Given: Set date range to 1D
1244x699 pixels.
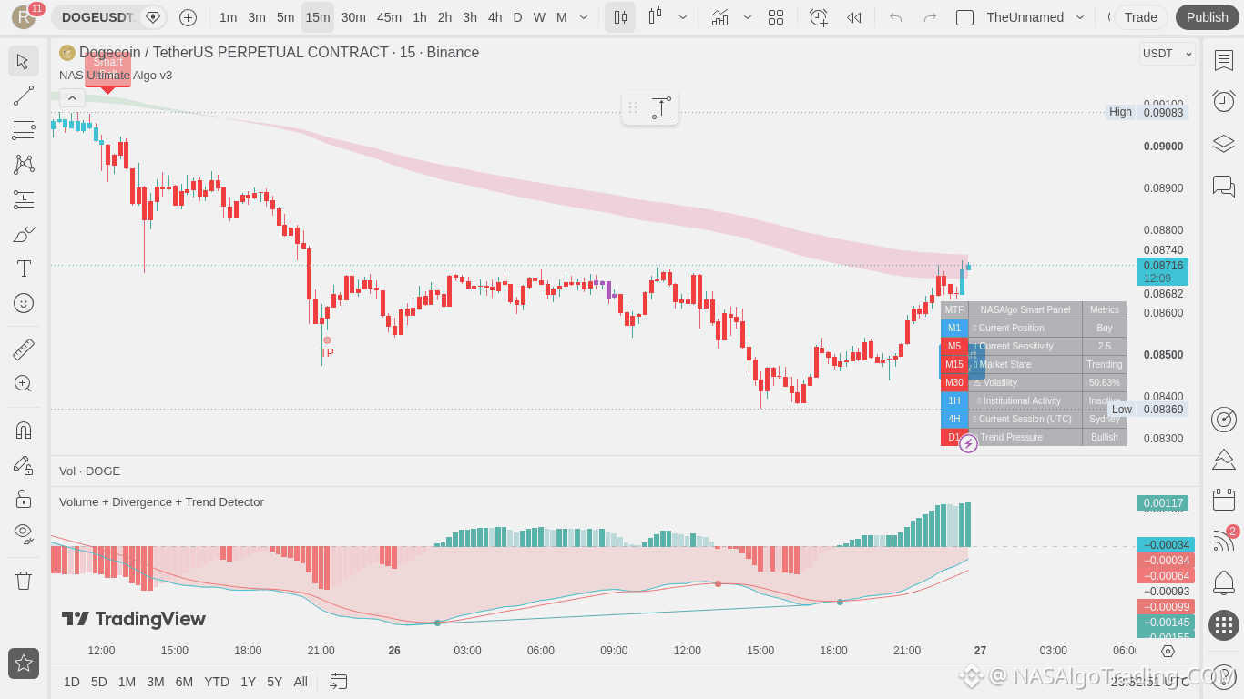Looking at the screenshot, I should pos(72,682).
